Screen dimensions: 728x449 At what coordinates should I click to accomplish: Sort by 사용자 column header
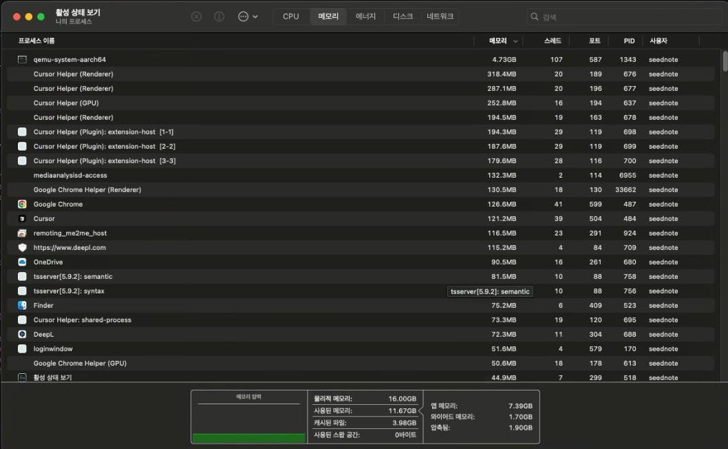(659, 41)
